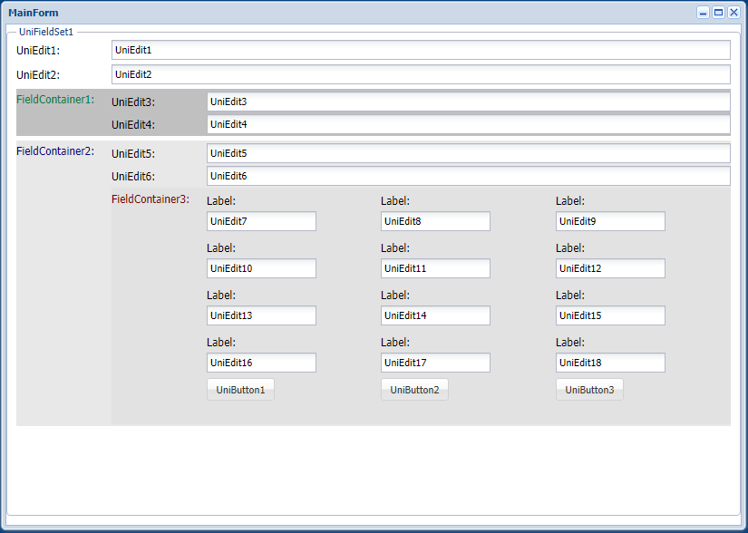Click the UniButton3 button

pos(589,390)
